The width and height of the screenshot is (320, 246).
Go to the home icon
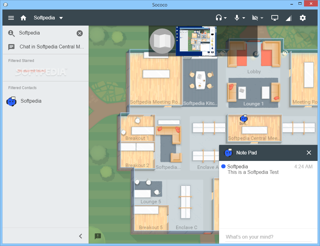tap(23, 18)
